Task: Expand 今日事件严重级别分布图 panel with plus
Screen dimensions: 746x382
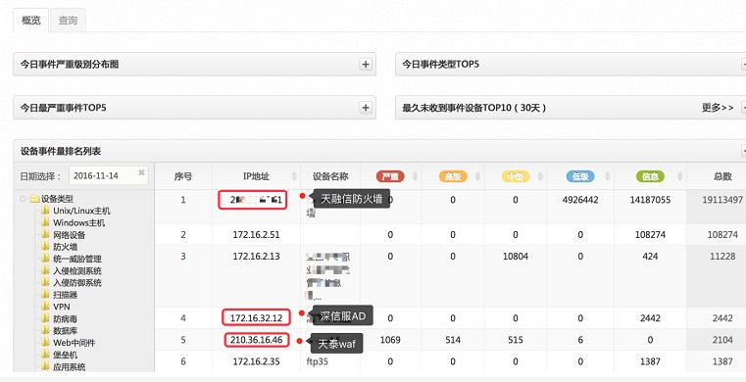Action: coord(366,64)
